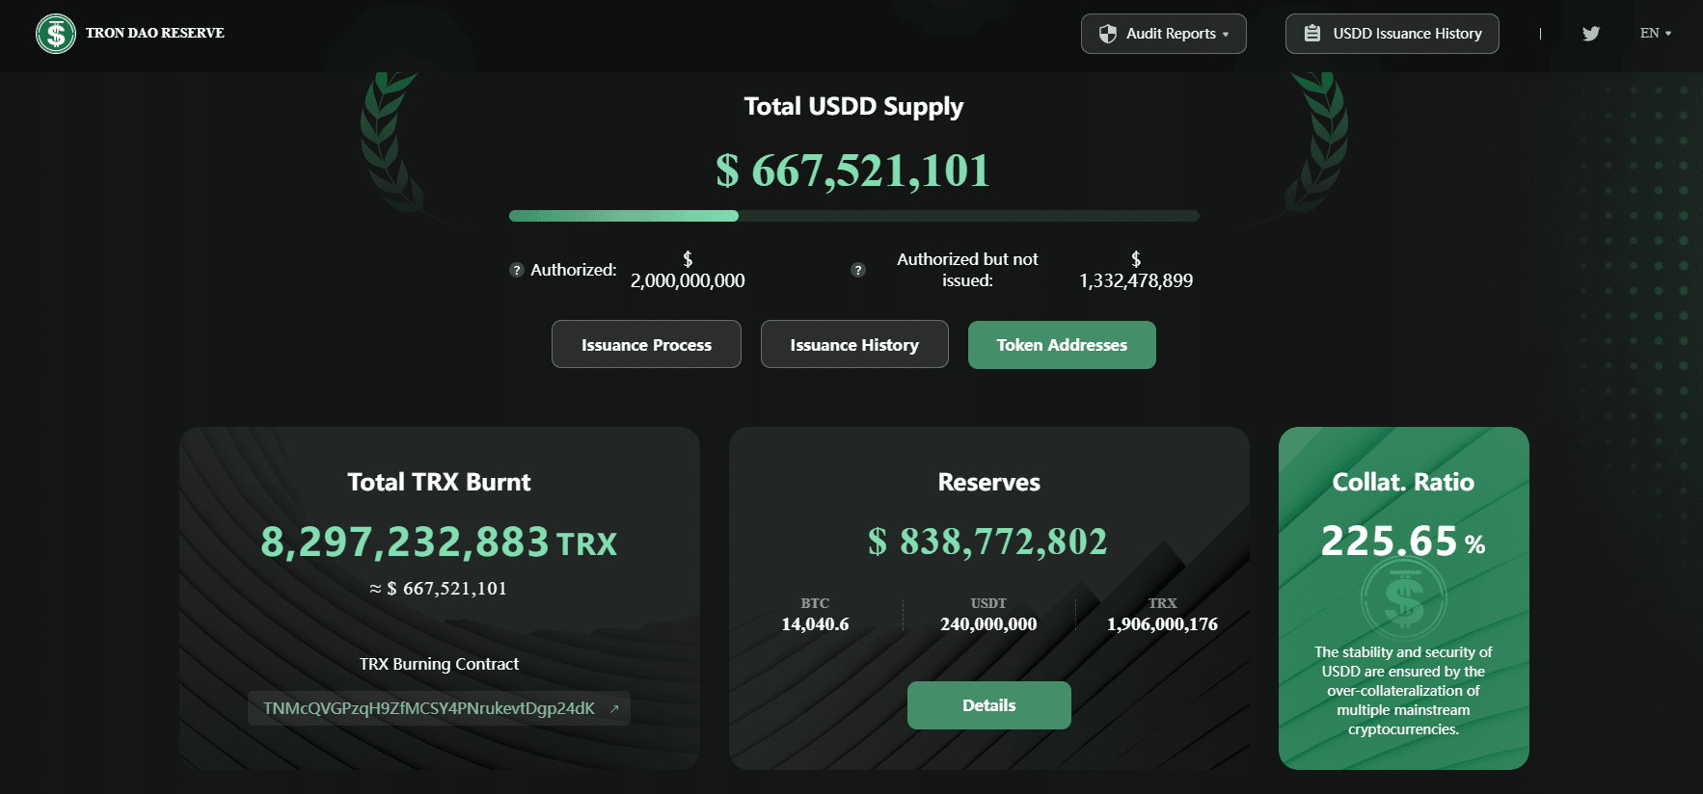
Task: Click the Total USDD Supply heading
Action: [853, 107]
